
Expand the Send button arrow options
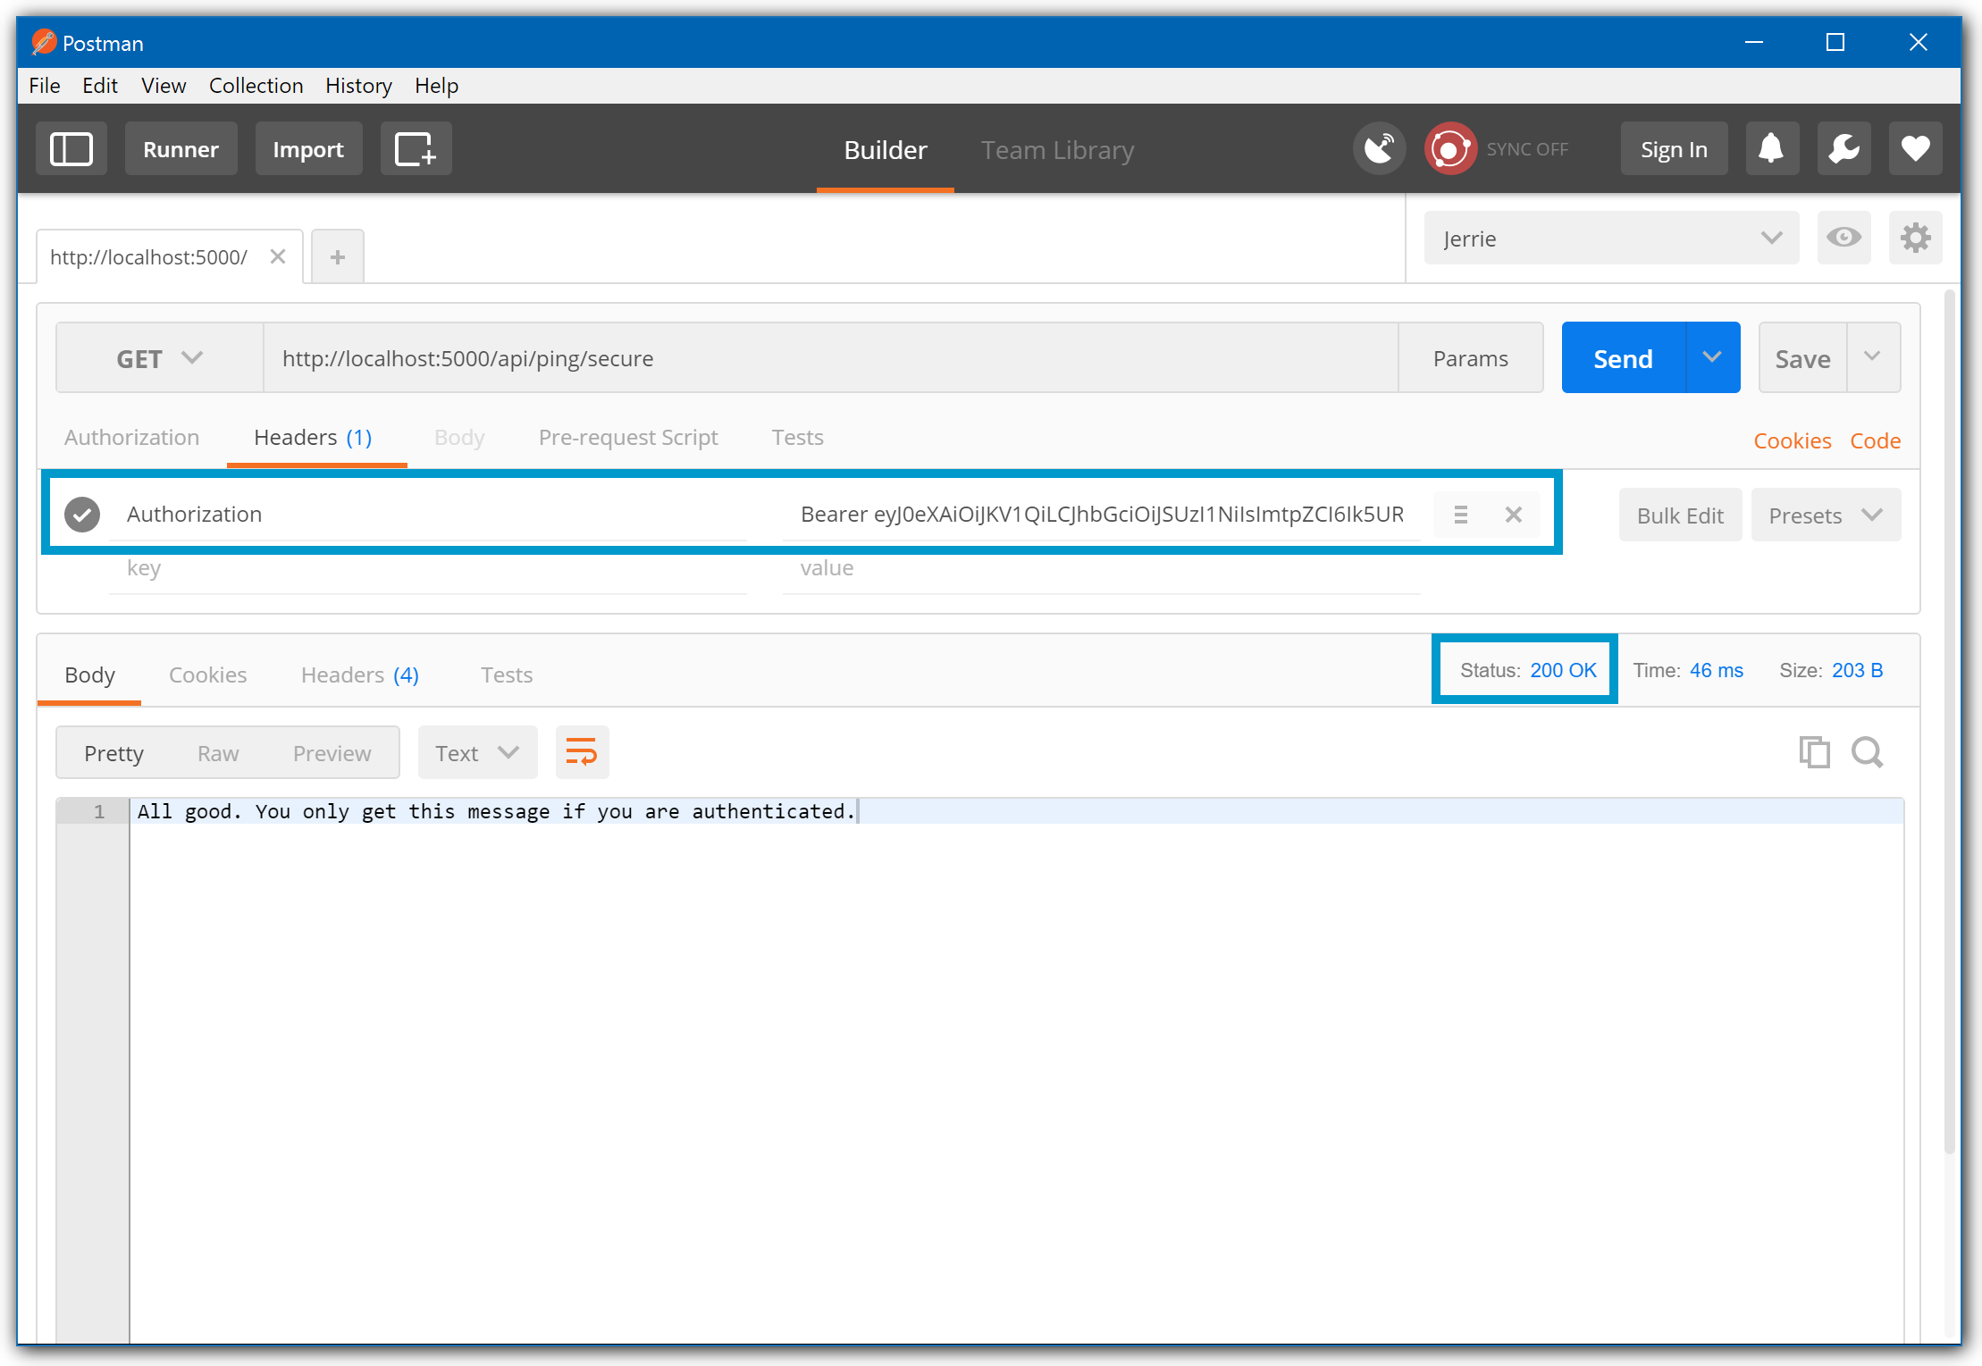1712,358
